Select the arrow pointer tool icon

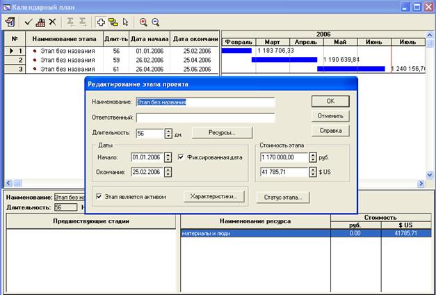pos(125,22)
